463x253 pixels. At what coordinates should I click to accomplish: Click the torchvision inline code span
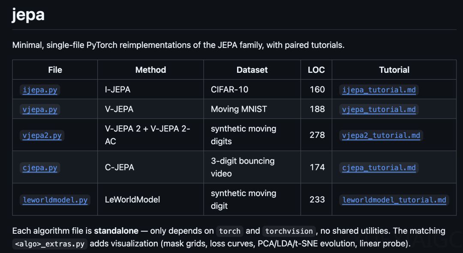289,231
